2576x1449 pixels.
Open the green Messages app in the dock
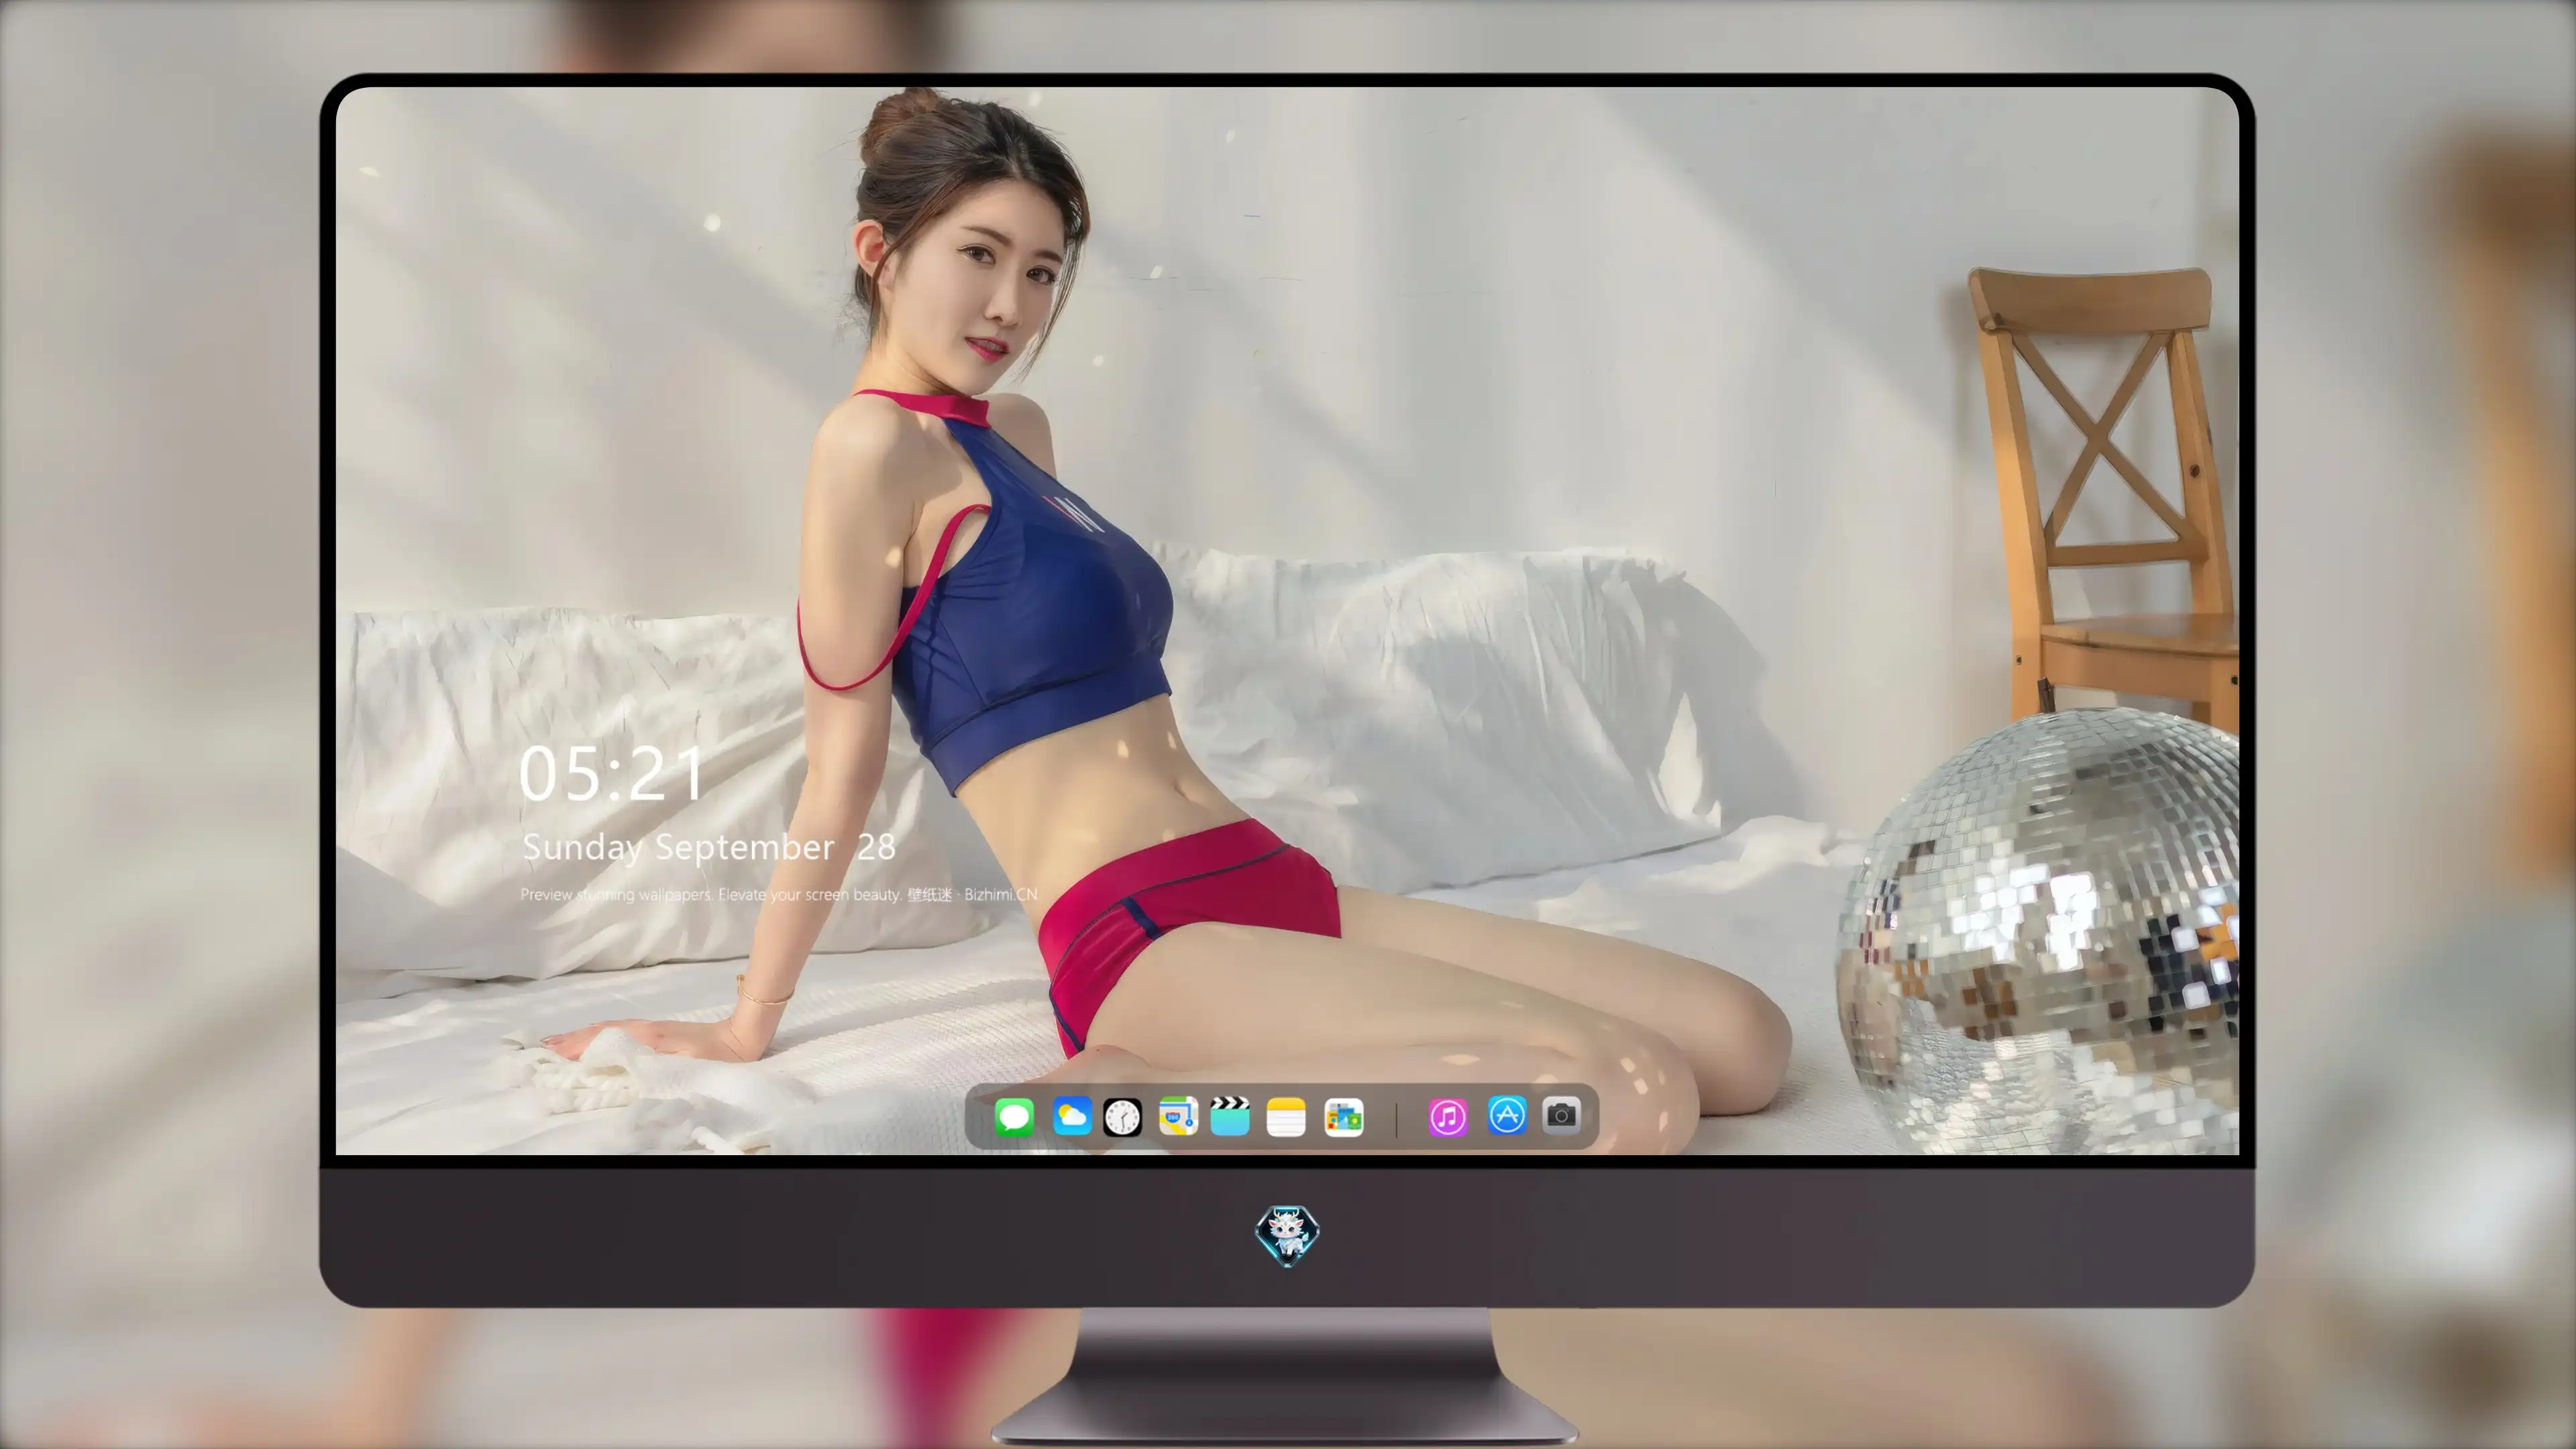pyautogui.click(x=1014, y=1117)
